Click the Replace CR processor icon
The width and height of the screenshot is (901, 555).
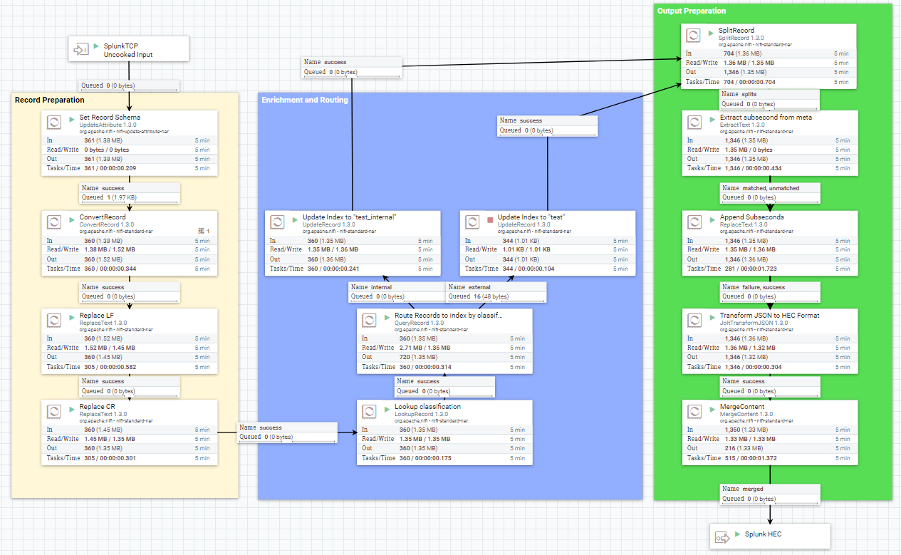tap(53, 411)
